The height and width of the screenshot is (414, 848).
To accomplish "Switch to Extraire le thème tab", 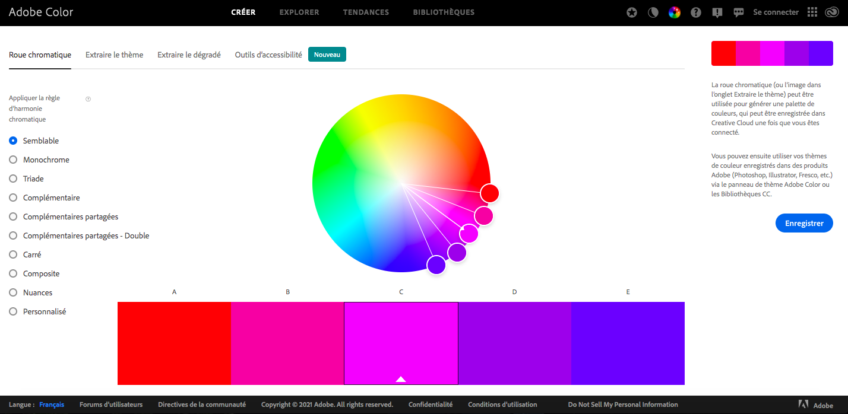I will (114, 55).
